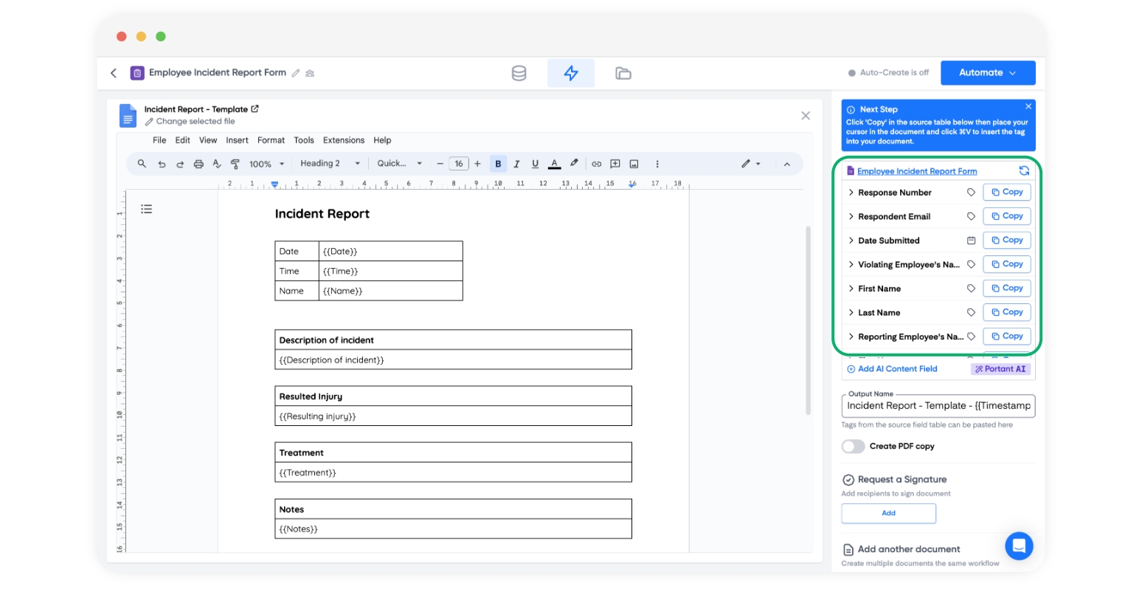The height and width of the screenshot is (589, 1142).
Task: Toggle italic formatting in the toolbar
Action: tap(516, 164)
